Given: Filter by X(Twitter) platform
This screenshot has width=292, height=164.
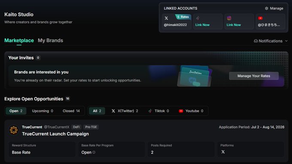Looking at the screenshot, I should (125, 111).
